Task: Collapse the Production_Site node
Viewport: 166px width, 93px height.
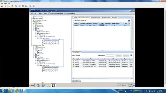Action: tap(32, 45)
